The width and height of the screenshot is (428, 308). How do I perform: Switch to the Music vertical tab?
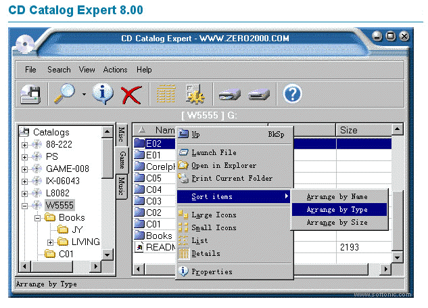pos(122,186)
